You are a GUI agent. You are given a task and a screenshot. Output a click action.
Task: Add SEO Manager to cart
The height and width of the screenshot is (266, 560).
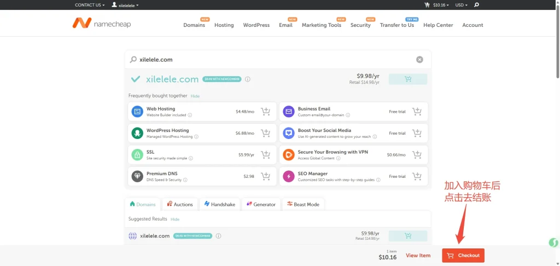click(417, 176)
